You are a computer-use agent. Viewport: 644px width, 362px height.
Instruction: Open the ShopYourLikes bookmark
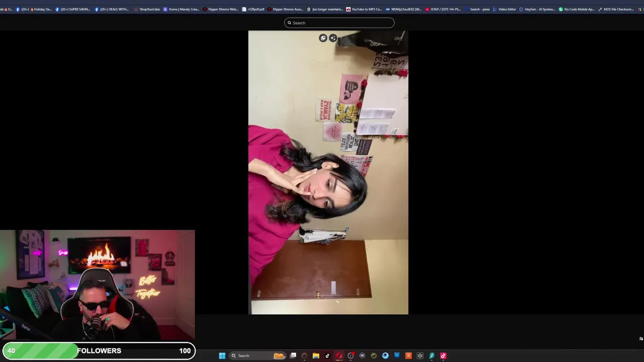(x=147, y=9)
